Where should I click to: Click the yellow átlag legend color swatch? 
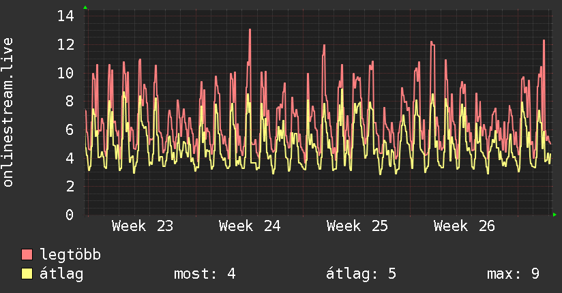coord(27,273)
